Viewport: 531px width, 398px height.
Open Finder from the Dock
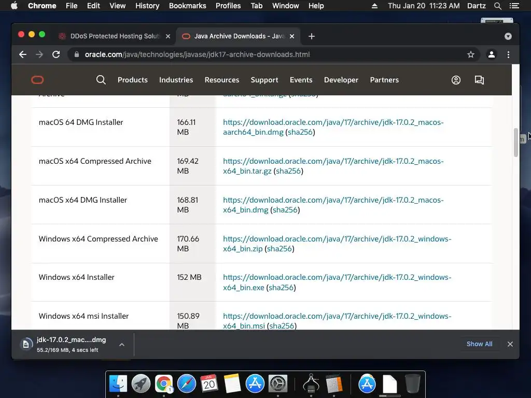pyautogui.click(x=118, y=384)
